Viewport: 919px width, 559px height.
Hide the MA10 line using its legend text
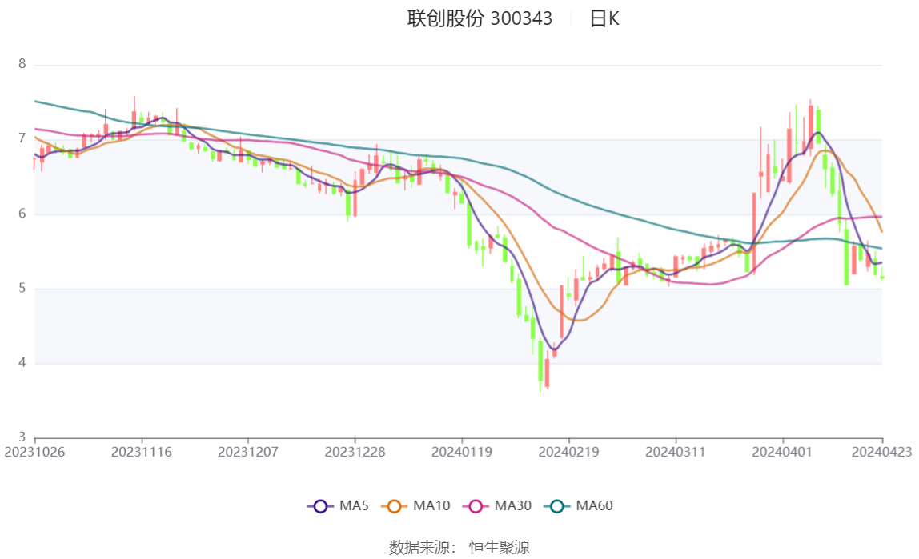[x=431, y=506]
